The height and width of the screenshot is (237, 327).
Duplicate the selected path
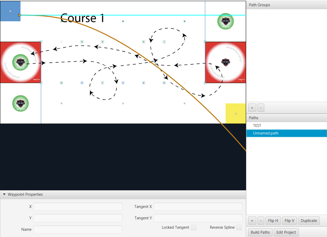pos(309,221)
